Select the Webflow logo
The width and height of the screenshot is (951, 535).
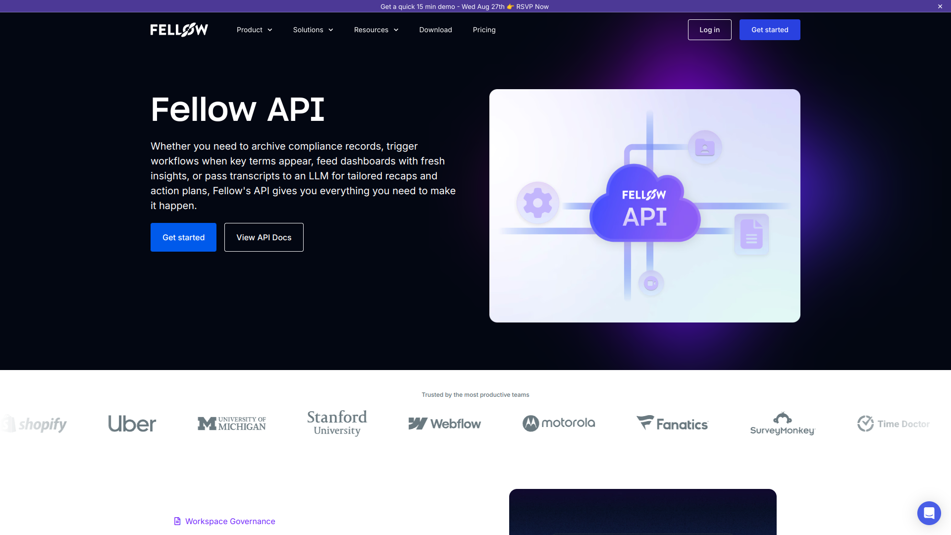coord(444,424)
